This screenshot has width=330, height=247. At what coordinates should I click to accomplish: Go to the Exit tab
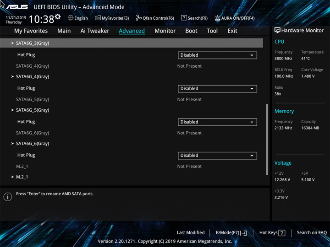(x=232, y=31)
